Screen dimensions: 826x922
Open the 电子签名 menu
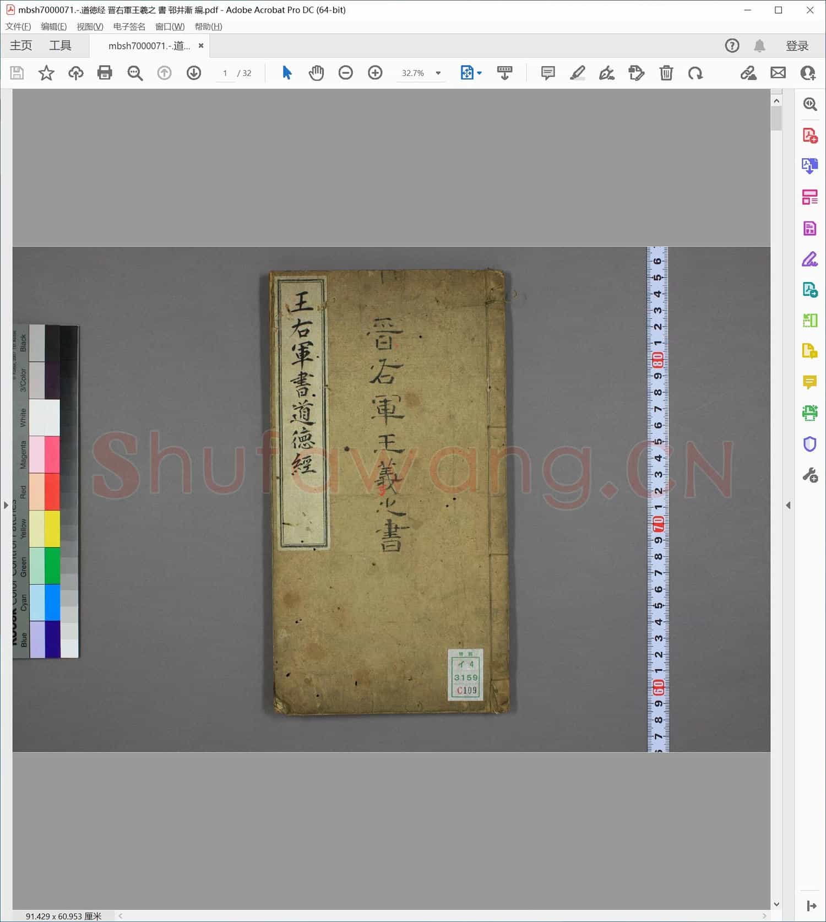(129, 26)
